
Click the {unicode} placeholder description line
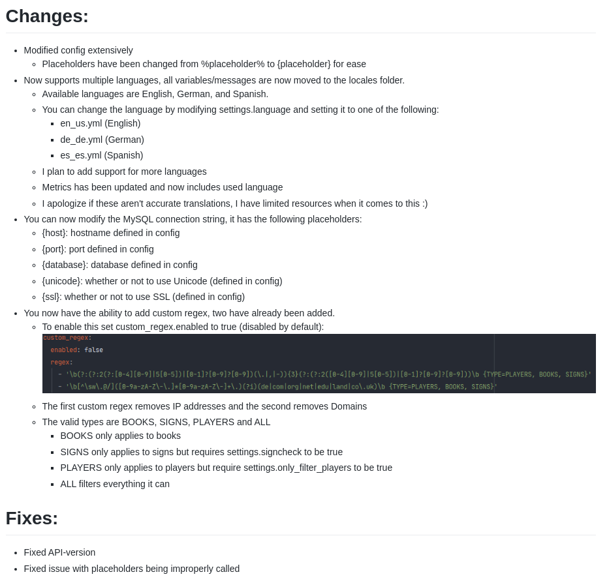point(162,281)
